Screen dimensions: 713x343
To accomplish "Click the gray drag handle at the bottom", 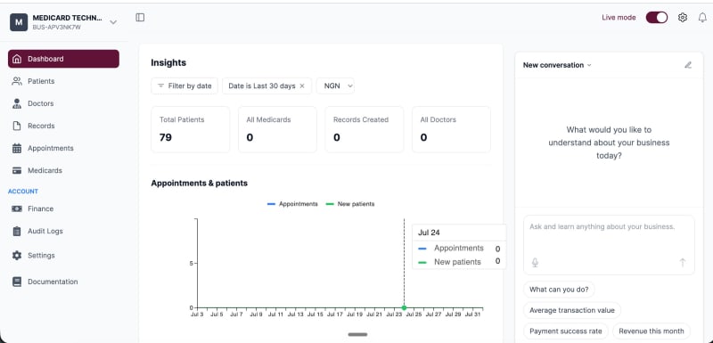I will pyautogui.click(x=357, y=334).
